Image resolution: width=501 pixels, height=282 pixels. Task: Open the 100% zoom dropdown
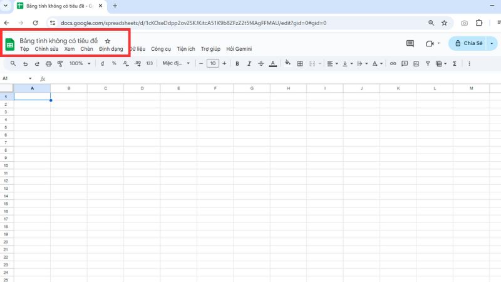80,63
